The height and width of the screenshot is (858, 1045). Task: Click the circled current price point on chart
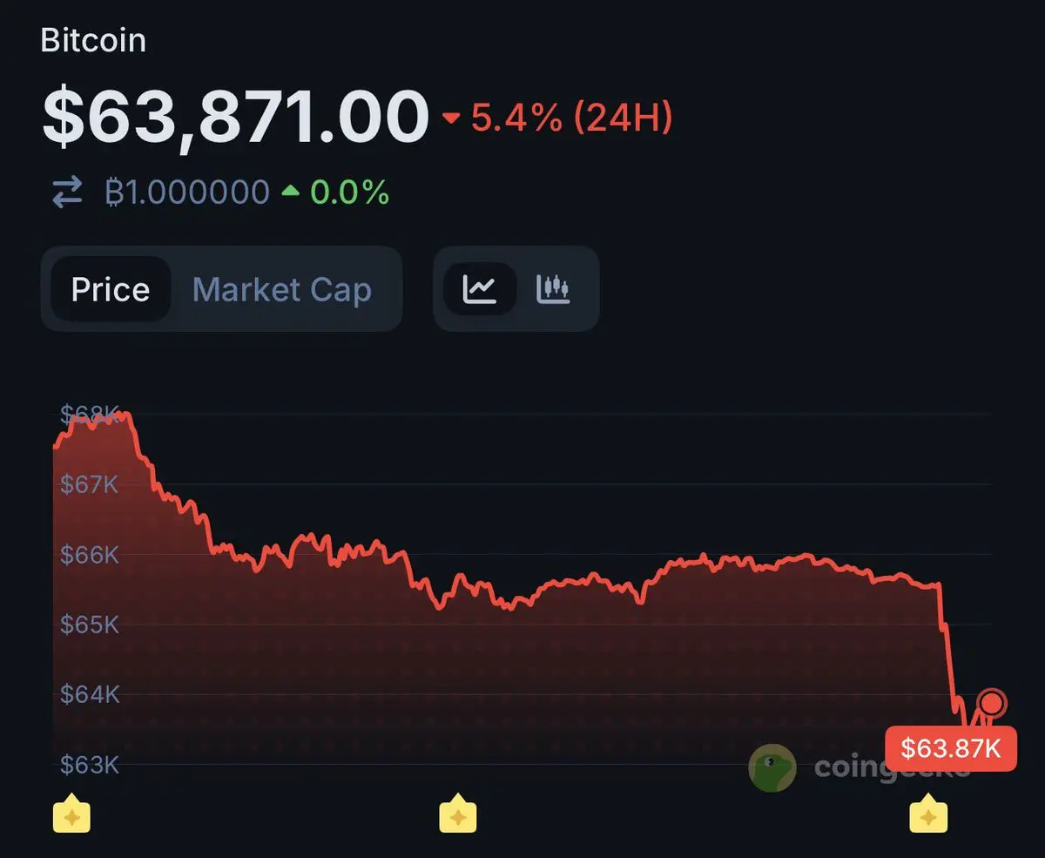click(x=991, y=701)
